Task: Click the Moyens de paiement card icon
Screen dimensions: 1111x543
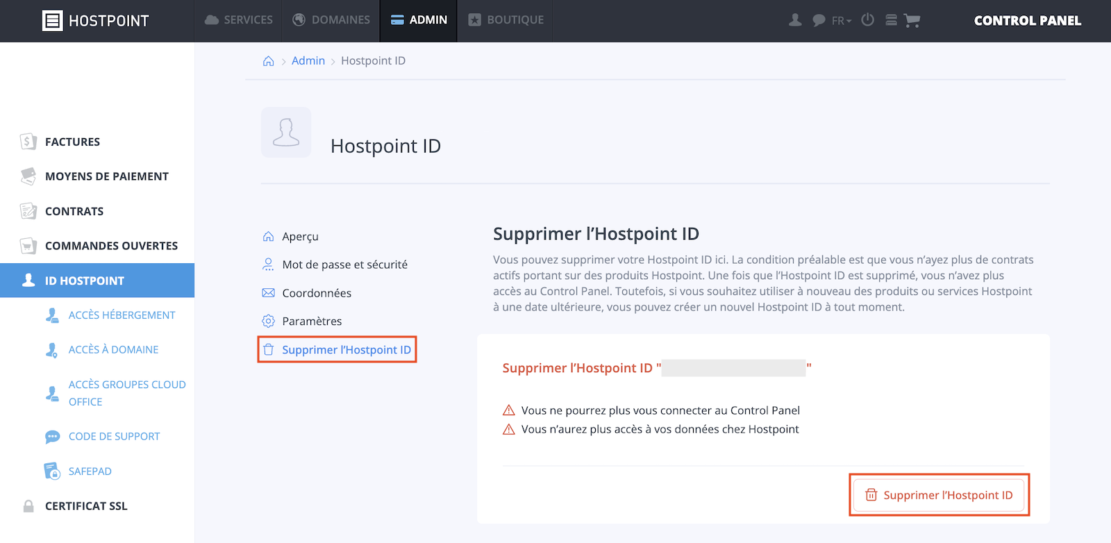Action: pos(28,176)
